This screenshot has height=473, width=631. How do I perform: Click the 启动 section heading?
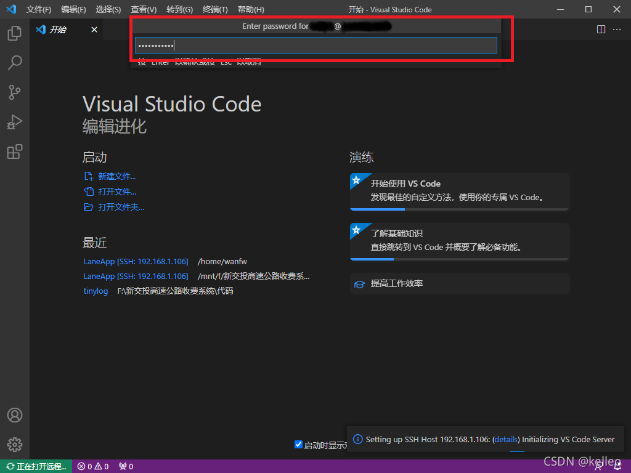tap(94, 157)
